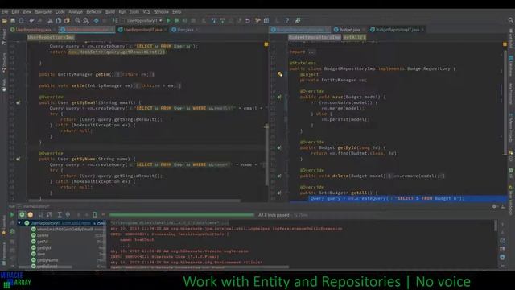The height and width of the screenshot is (290, 515).
Task: Collapse the UserRepositoryIT test tree node
Action: pyautogui.click(x=19, y=223)
